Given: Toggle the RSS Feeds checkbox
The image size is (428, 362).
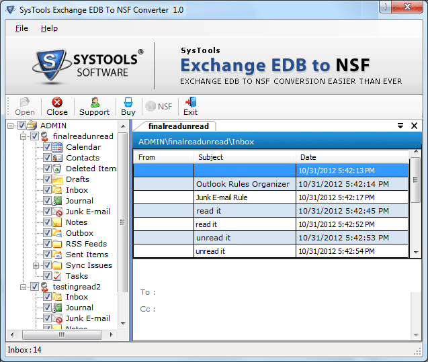Looking at the screenshot, I should 47,244.
